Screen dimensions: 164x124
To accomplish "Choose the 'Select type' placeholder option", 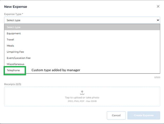I will point(82,27).
